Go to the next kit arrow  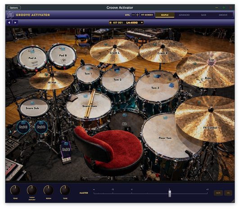tap(15, 22)
